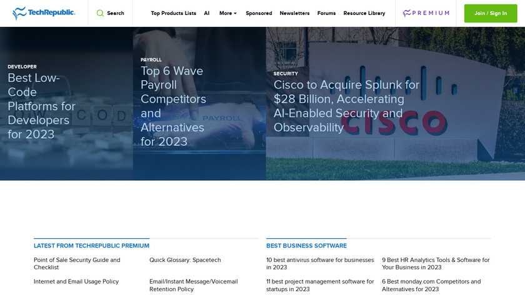Open 10 best antivirus software article
The image size is (525, 295).
click(319, 263)
